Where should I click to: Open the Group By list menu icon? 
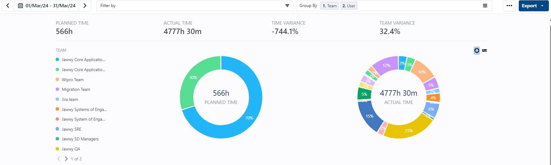[x=485, y=6]
